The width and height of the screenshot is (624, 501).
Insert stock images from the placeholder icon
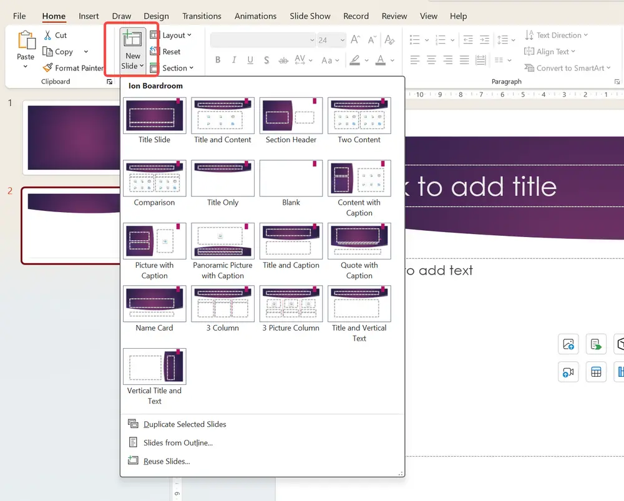(x=596, y=344)
